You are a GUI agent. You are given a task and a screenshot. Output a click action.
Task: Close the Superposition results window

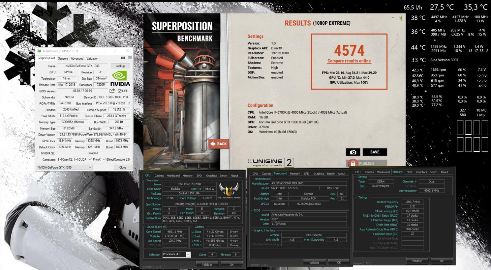pos(401,18)
